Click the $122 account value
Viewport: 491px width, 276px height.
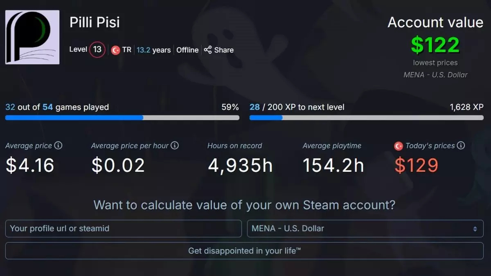pyautogui.click(x=435, y=45)
